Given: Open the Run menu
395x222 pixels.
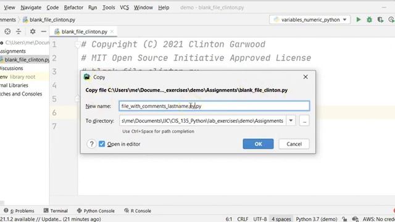Looking at the screenshot, I should point(93,7).
